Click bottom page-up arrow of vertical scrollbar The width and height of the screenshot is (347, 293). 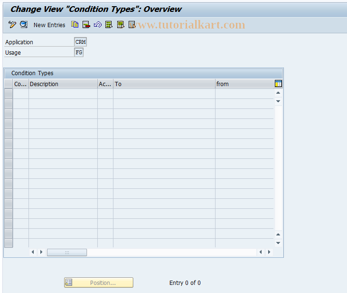[278, 234]
